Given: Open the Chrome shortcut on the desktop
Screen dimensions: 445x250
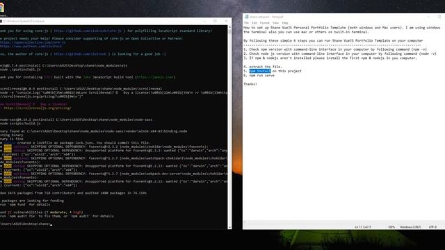Looking at the screenshot, I should [1, 8].
